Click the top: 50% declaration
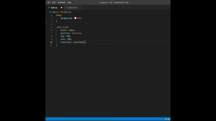The image size is (216, 121). tap(65, 36)
